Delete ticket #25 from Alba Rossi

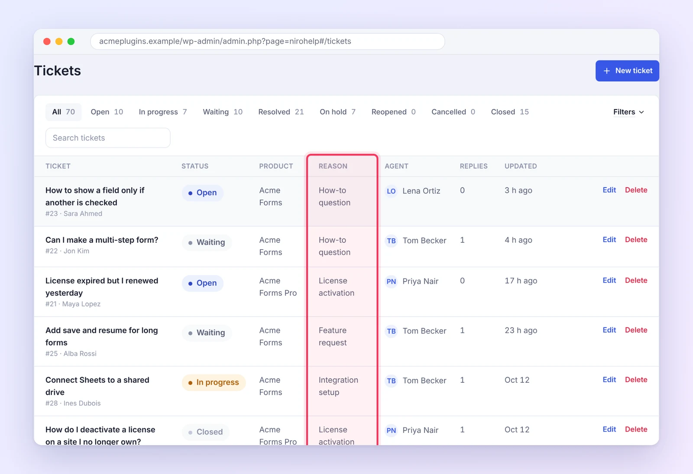(636, 330)
